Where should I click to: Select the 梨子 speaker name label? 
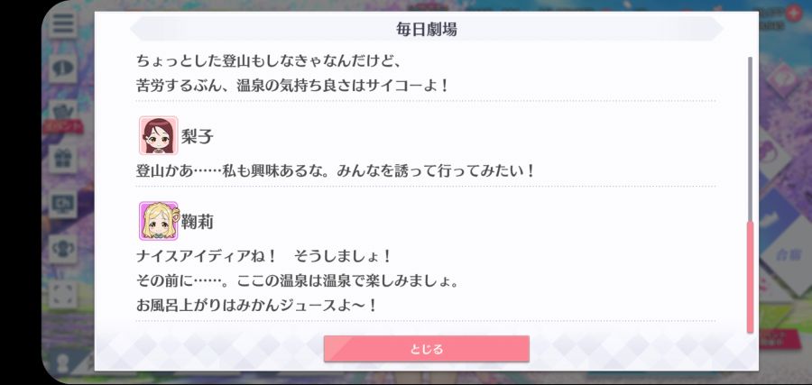click(x=198, y=136)
